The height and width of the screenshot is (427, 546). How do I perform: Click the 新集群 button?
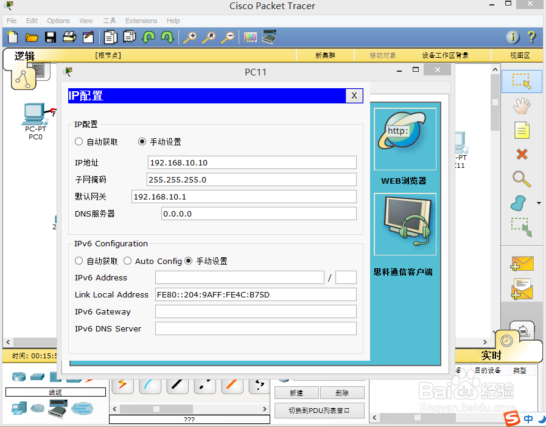[x=325, y=55]
